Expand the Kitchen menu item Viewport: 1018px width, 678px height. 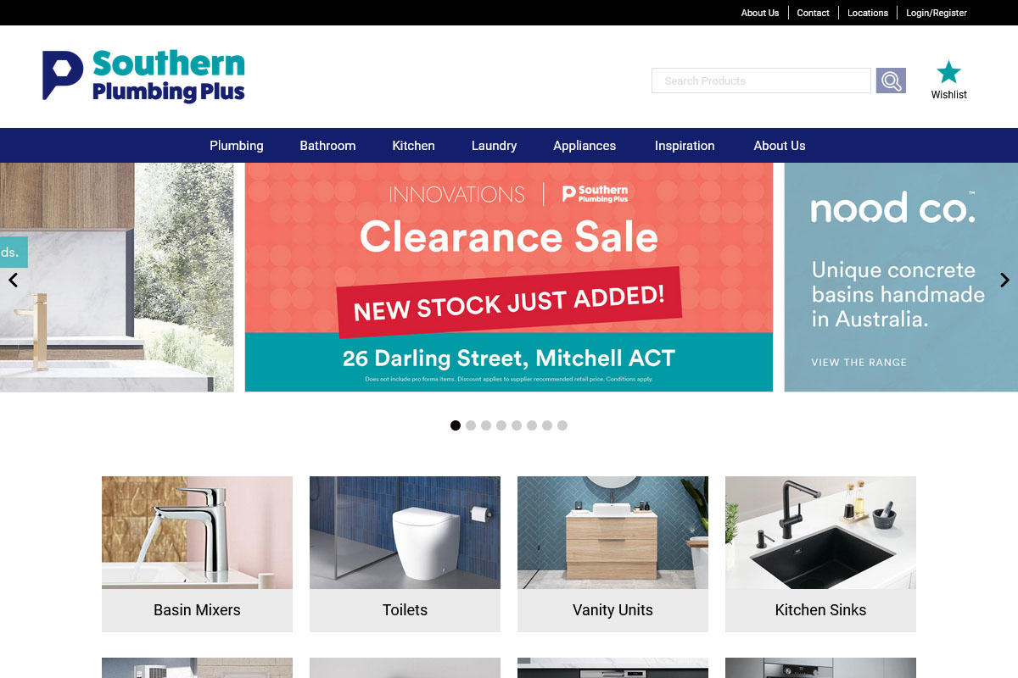[413, 146]
